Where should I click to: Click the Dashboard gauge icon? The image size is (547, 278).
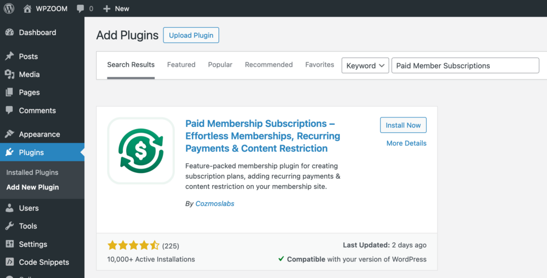point(10,33)
